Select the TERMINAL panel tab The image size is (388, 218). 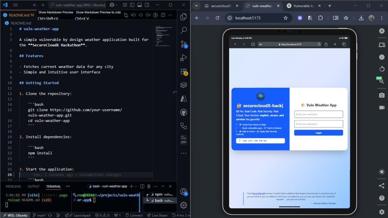coord(53,187)
